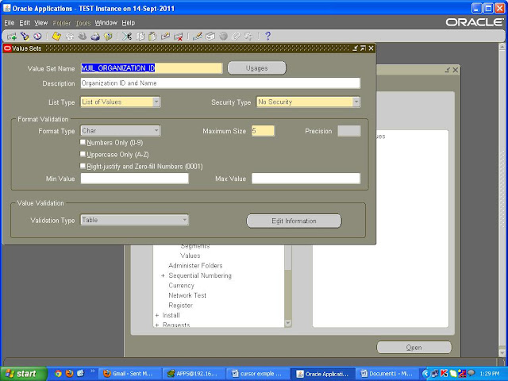The image size is (508, 381).
Task: Click the Max Value field
Action: 306,179
